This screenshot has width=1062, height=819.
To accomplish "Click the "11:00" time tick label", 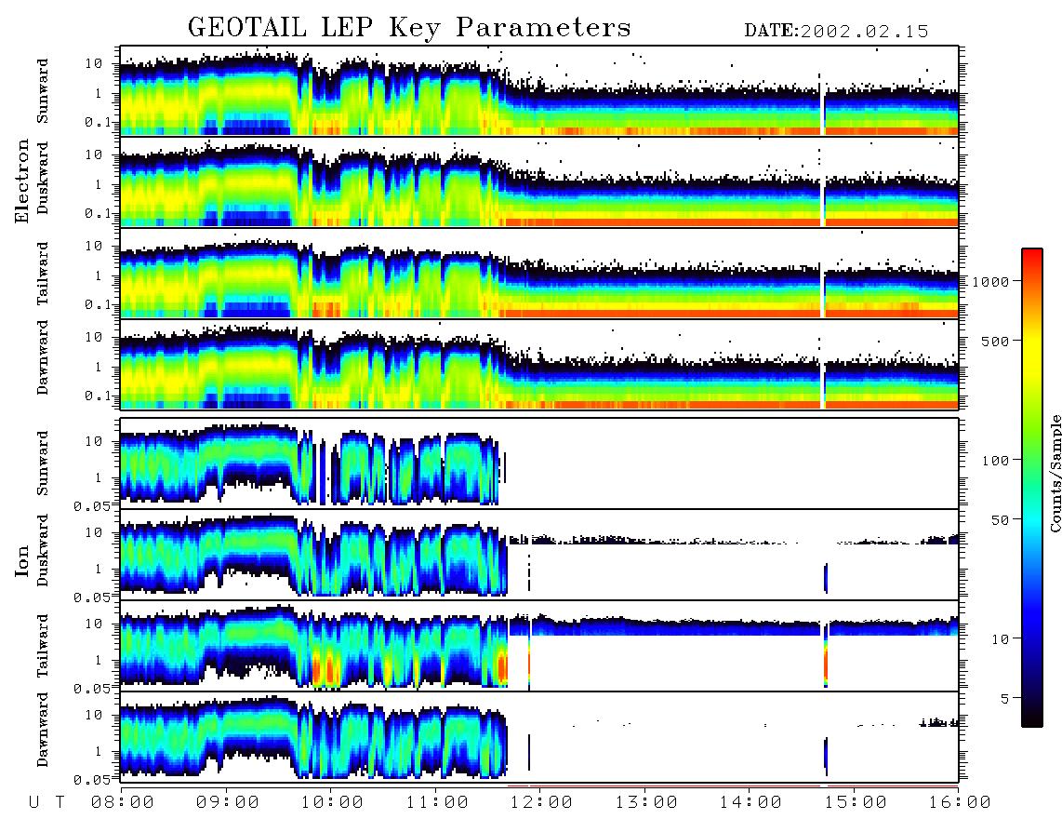I will 437,803.
